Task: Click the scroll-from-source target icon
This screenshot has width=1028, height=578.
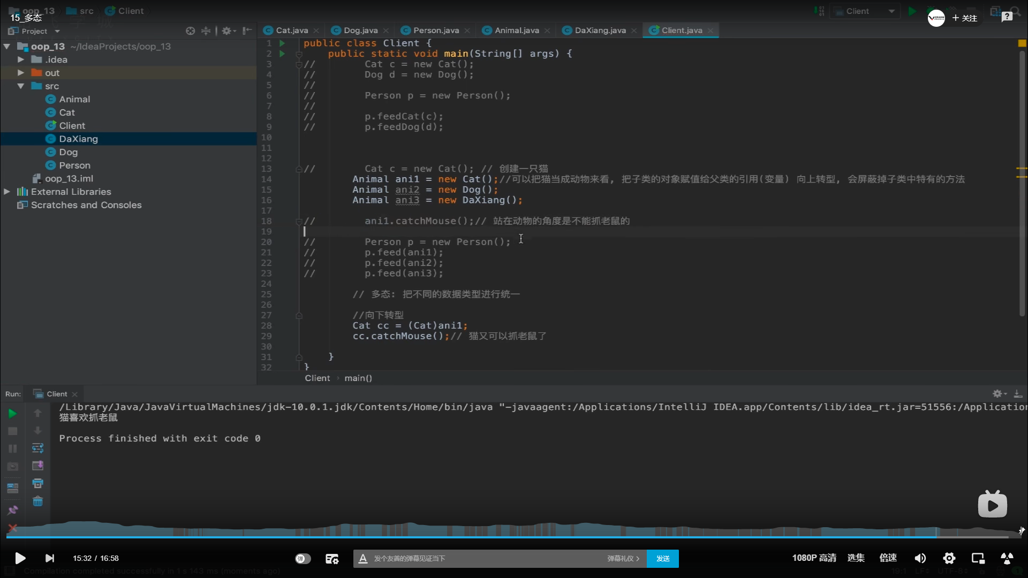Action: pyautogui.click(x=190, y=31)
